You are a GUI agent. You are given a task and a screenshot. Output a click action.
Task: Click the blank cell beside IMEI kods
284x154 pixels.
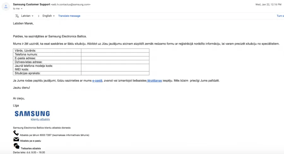click(x=115, y=68)
